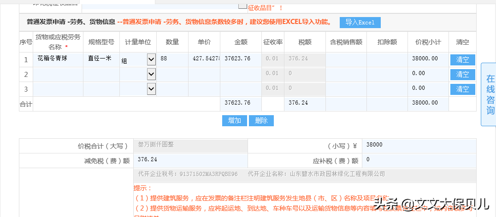
Task: Click the empty goods name field in row 2
Action: point(58,74)
